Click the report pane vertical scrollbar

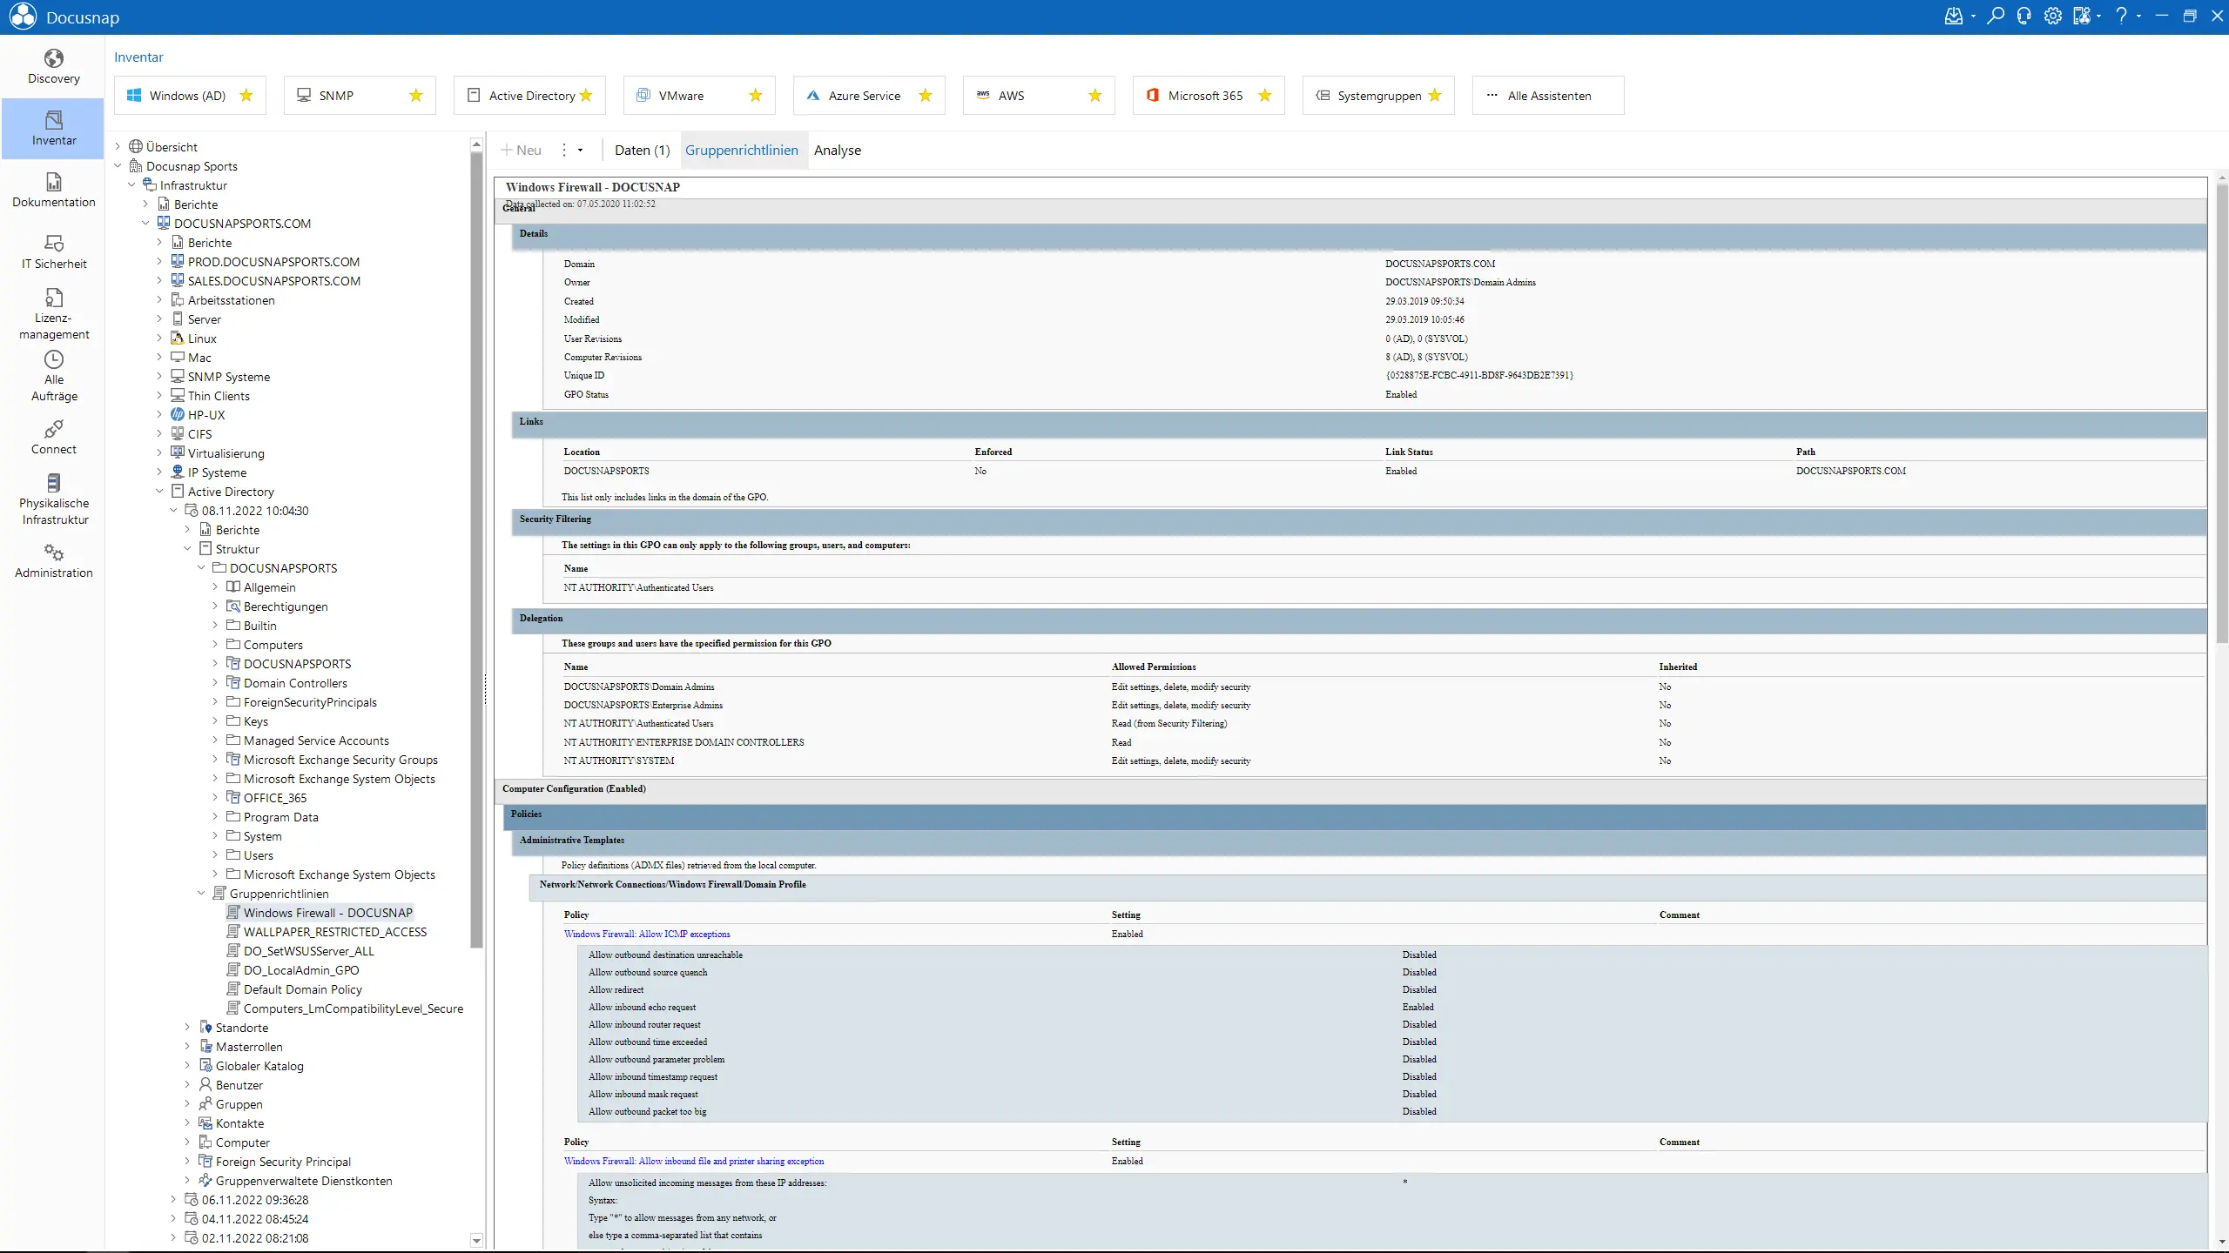2221,413
